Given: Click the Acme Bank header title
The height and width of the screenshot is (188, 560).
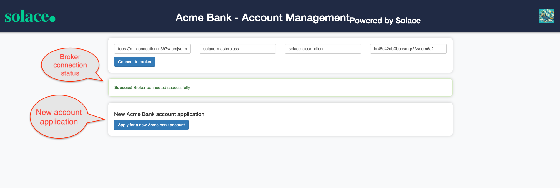Looking at the screenshot, I should pos(261,17).
